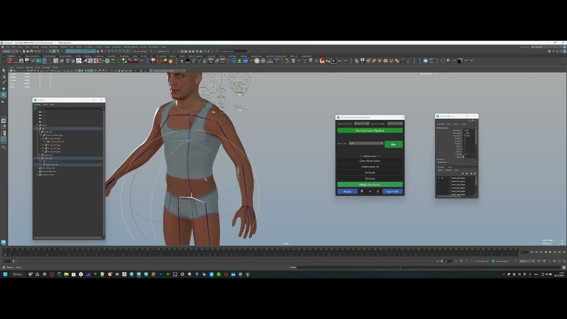This screenshot has height=319, width=567.
Task: Collapse the rig node in Outliner
Action: pos(37,128)
